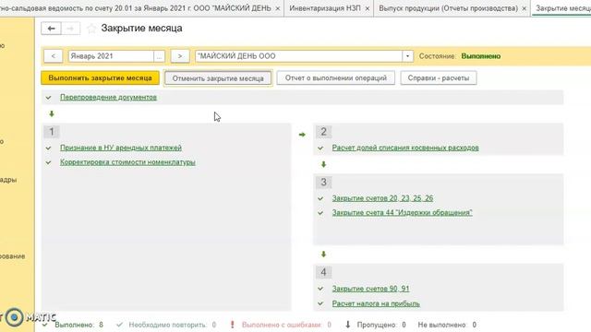Click Необходимо повторить: 0 legend entry
Viewport: 591px width, 332px height.
(x=173, y=325)
